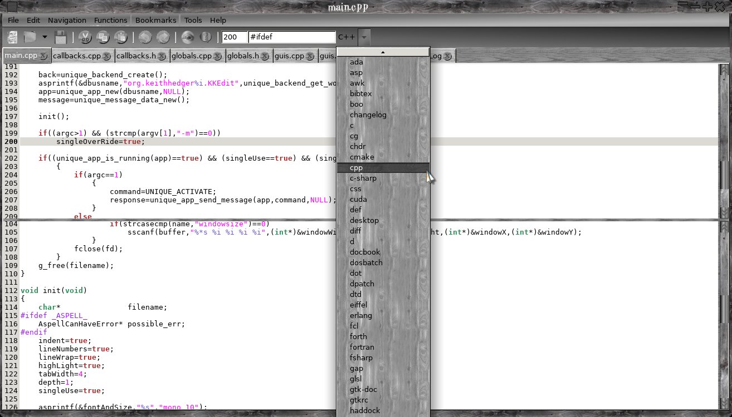This screenshot has width=732, height=417.
Task: Click the Paste clipboard icon
Action: (x=121, y=37)
